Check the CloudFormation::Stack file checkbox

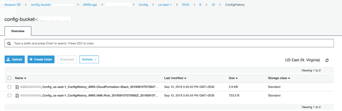tap(9, 87)
